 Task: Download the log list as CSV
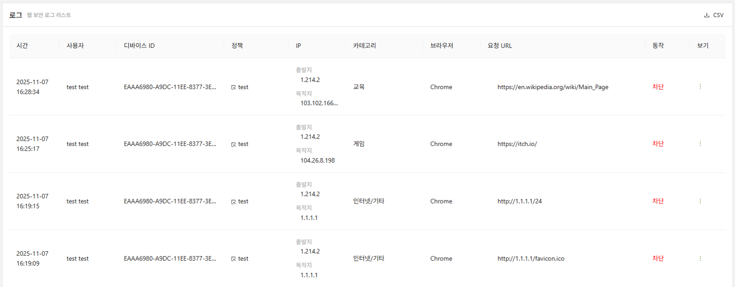click(x=714, y=15)
